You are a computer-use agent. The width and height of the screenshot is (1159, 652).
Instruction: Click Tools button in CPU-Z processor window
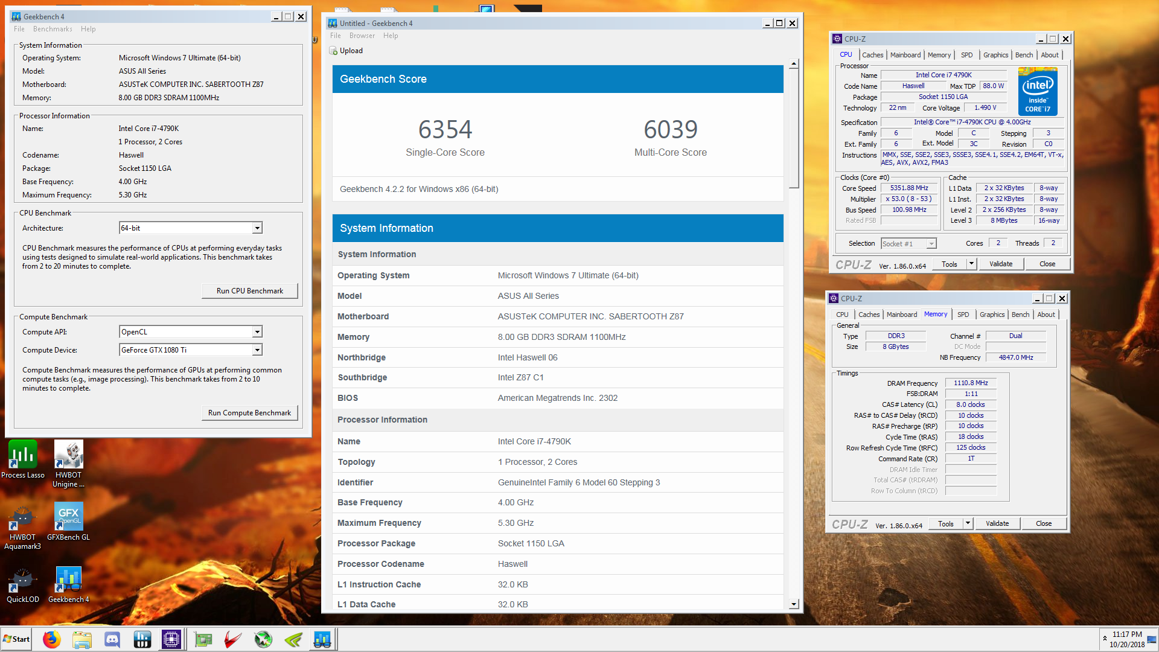pos(949,264)
